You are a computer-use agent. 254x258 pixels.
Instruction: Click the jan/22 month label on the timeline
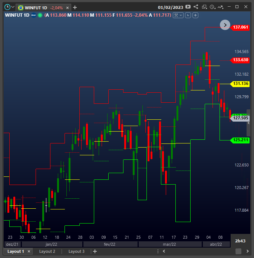52,244
